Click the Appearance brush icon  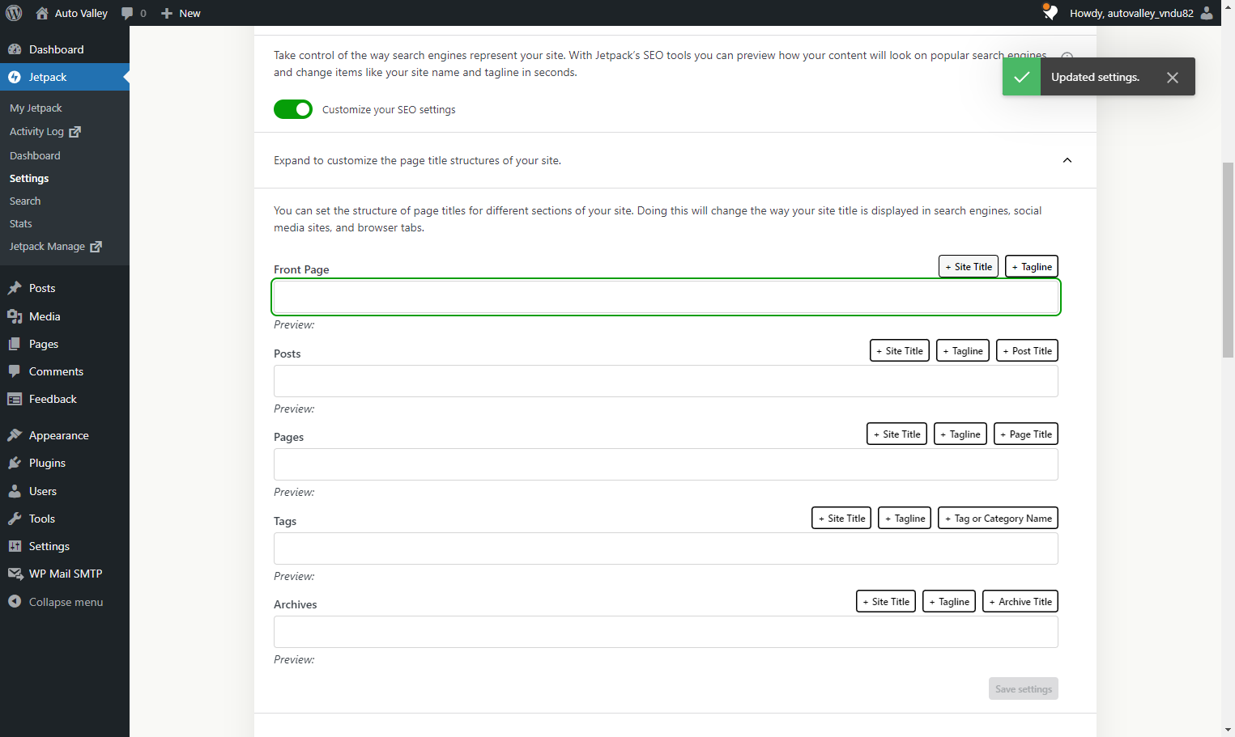pos(15,435)
